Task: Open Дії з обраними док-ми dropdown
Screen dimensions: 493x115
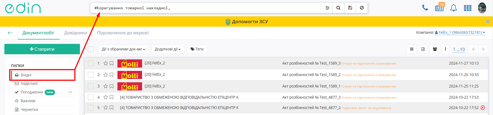Action: [x=123, y=49]
